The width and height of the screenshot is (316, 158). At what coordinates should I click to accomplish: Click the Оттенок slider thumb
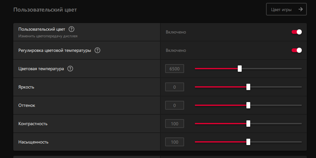(248, 105)
